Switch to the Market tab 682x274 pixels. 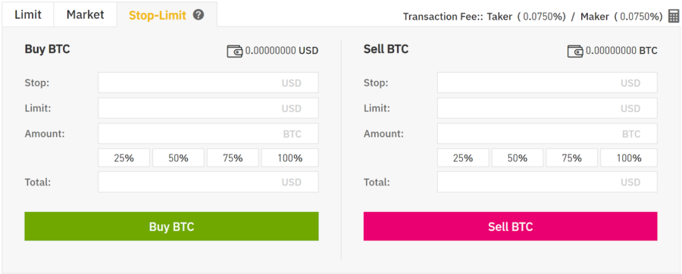pos(85,15)
